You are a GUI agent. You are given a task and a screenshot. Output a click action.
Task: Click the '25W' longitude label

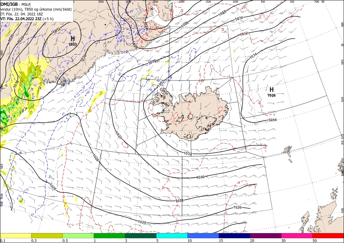[155, 2]
